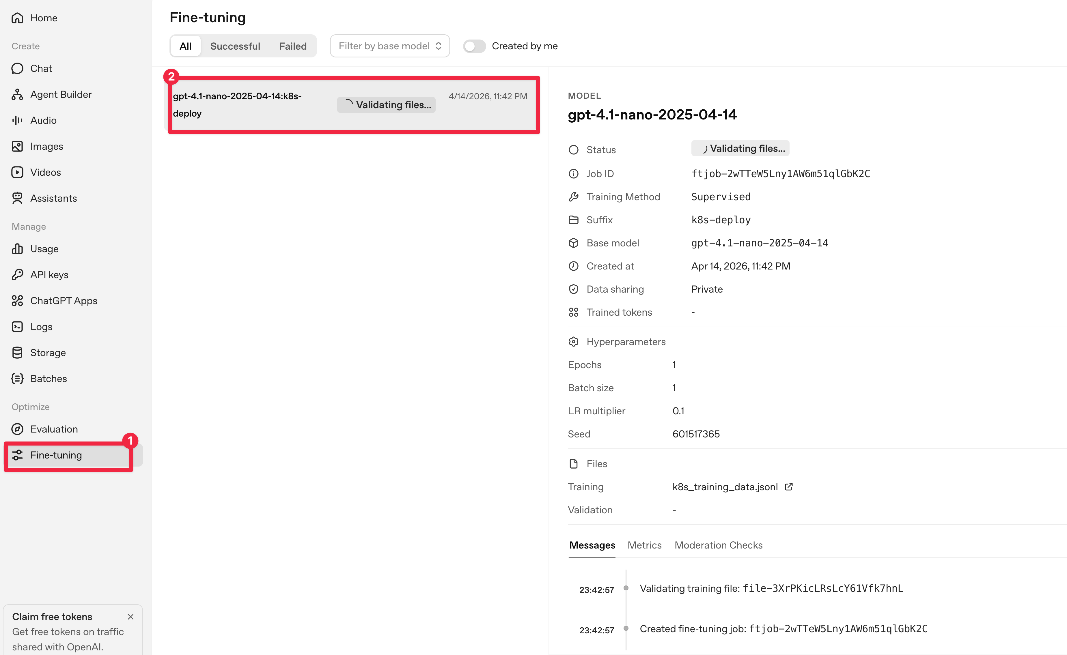Switch to the Metrics tab
Image resolution: width=1067 pixels, height=655 pixels.
tap(644, 545)
